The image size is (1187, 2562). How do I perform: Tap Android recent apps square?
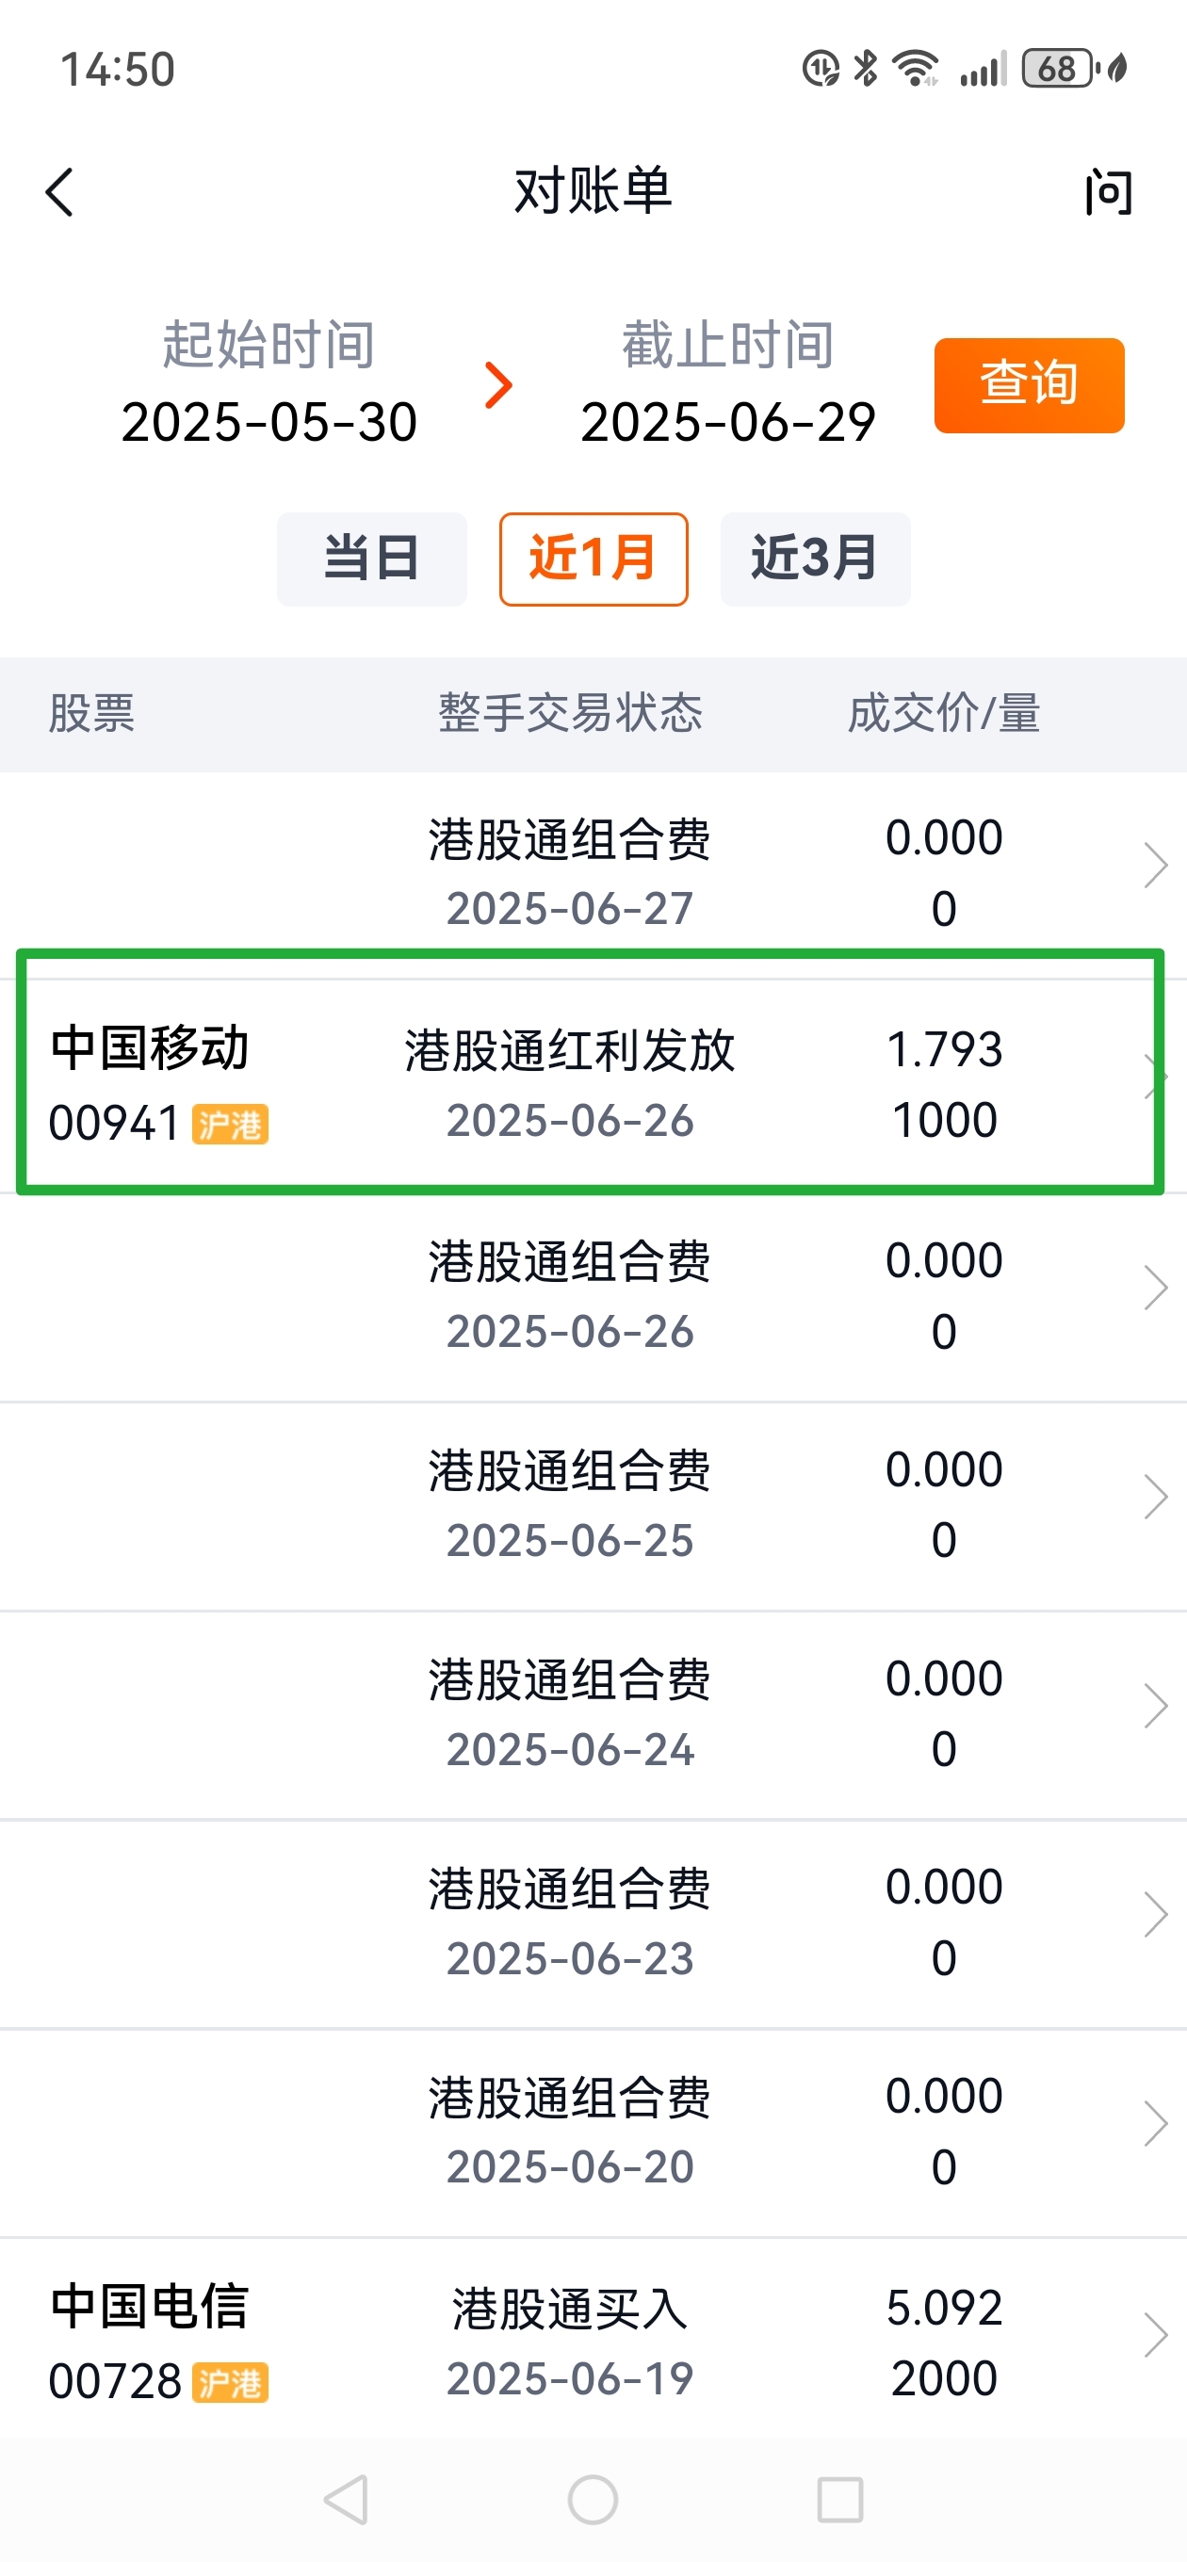coord(839,2499)
